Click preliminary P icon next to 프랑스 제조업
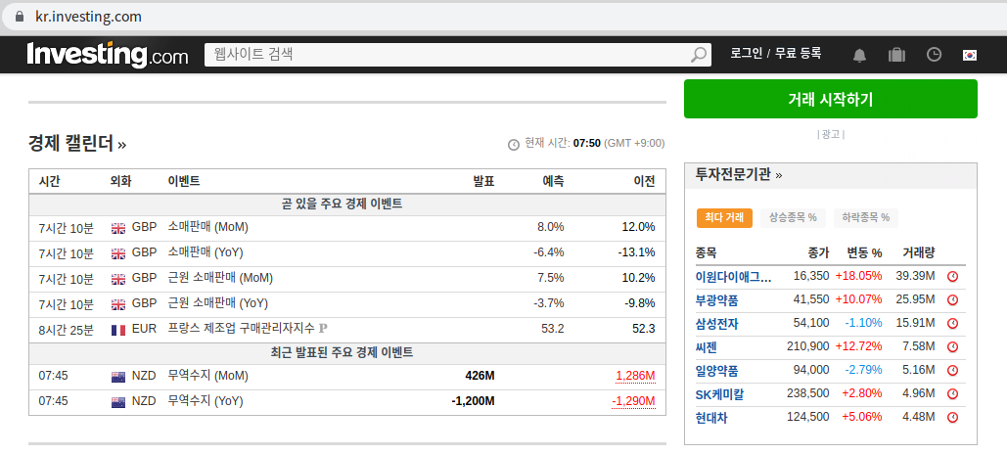Screen dimensions: 1007x455 [x=323, y=329]
